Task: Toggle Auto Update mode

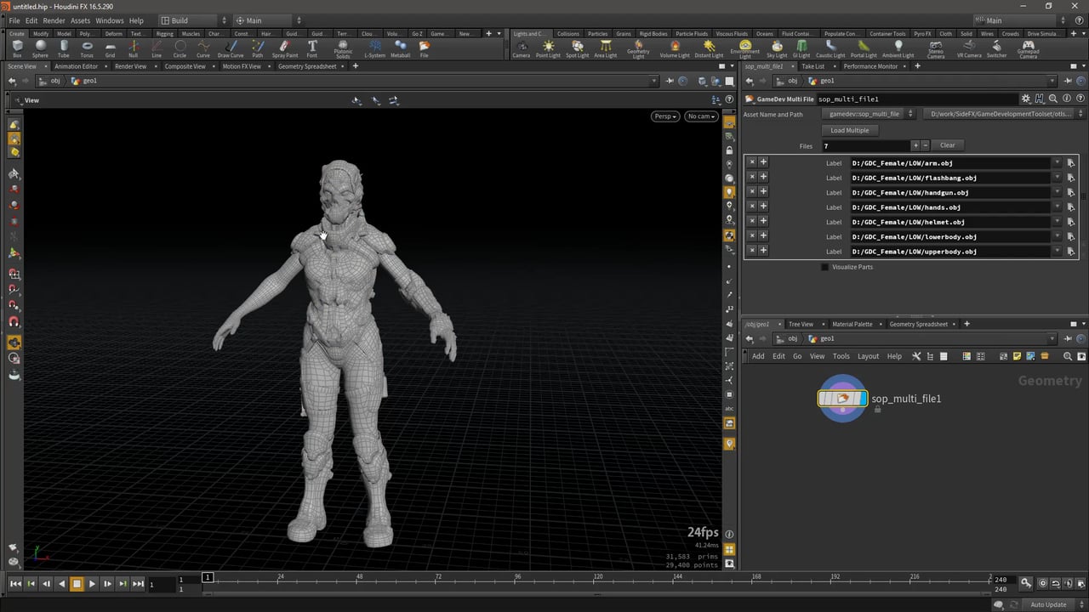Action: pos(1048,604)
